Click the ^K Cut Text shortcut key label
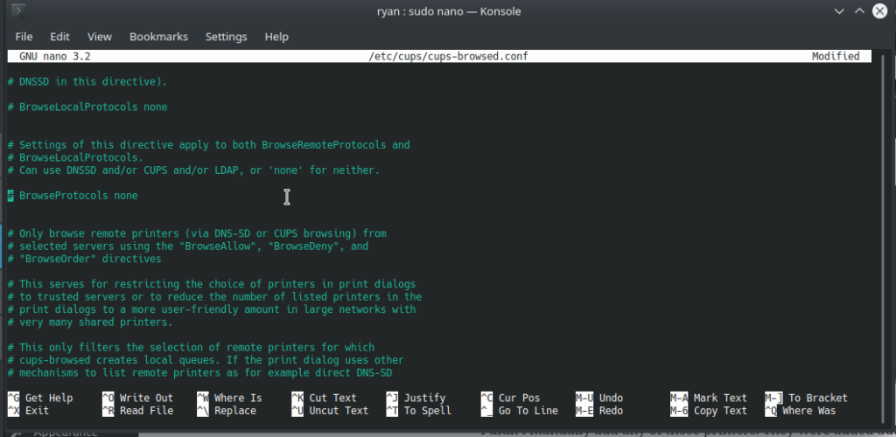This screenshot has height=437, width=896. [324, 399]
